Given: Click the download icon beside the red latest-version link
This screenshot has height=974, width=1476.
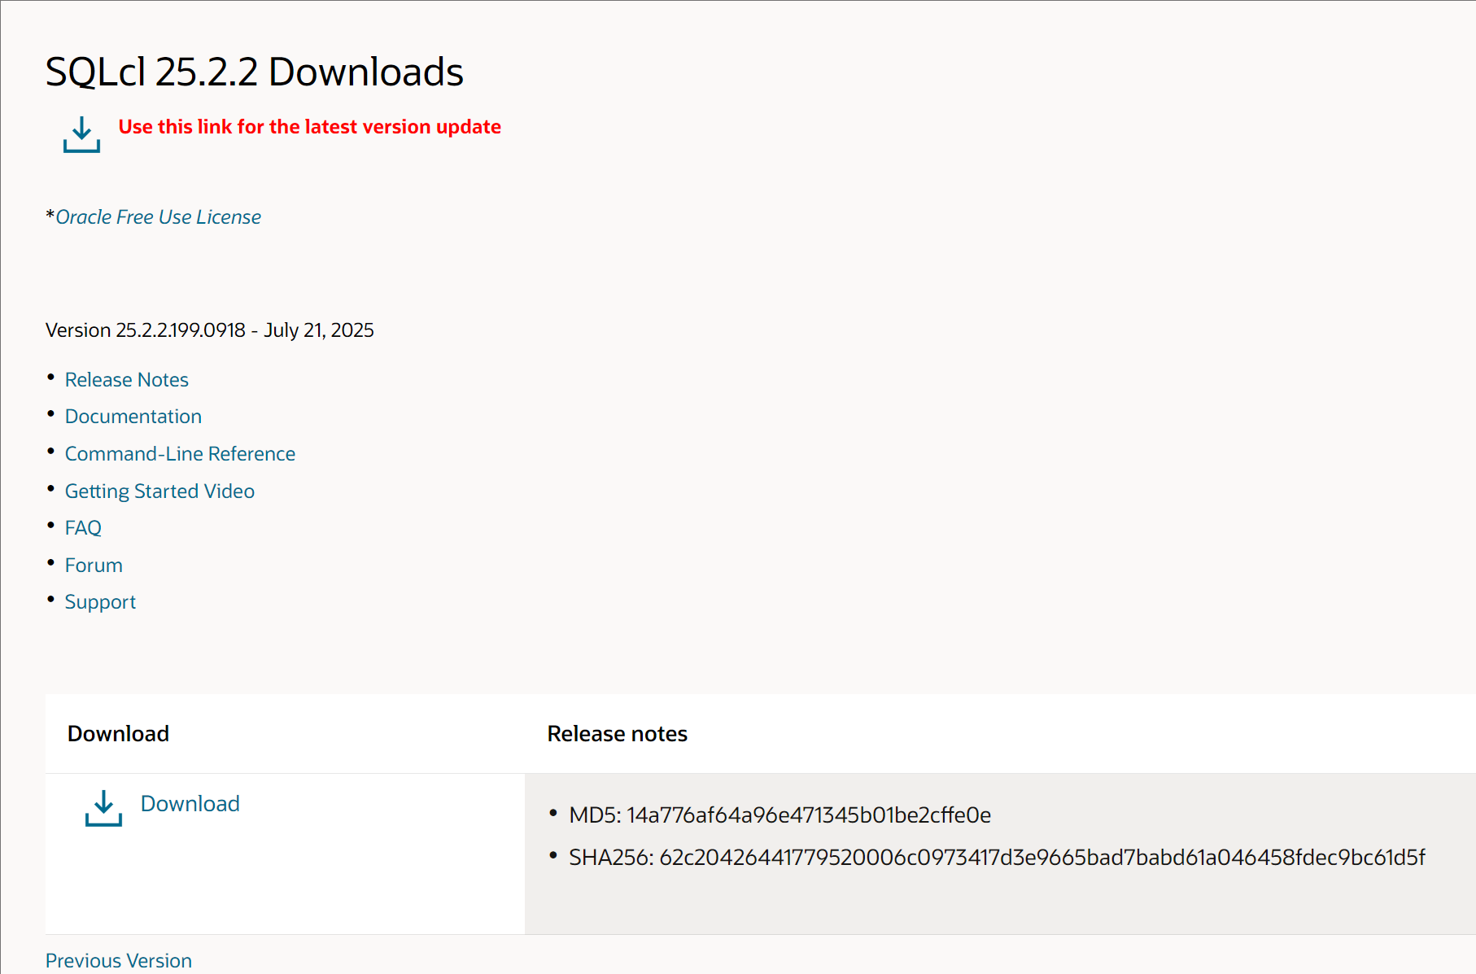Looking at the screenshot, I should (81, 134).
